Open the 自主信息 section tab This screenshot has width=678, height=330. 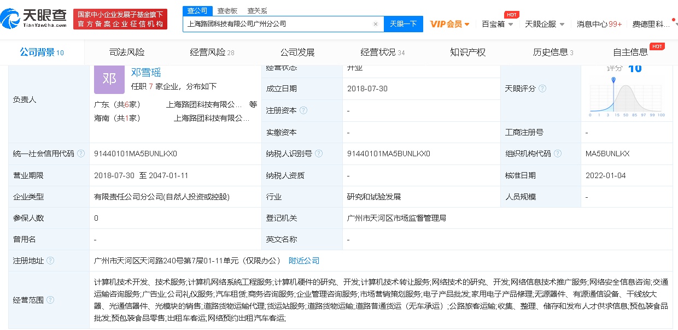(630, 52)
